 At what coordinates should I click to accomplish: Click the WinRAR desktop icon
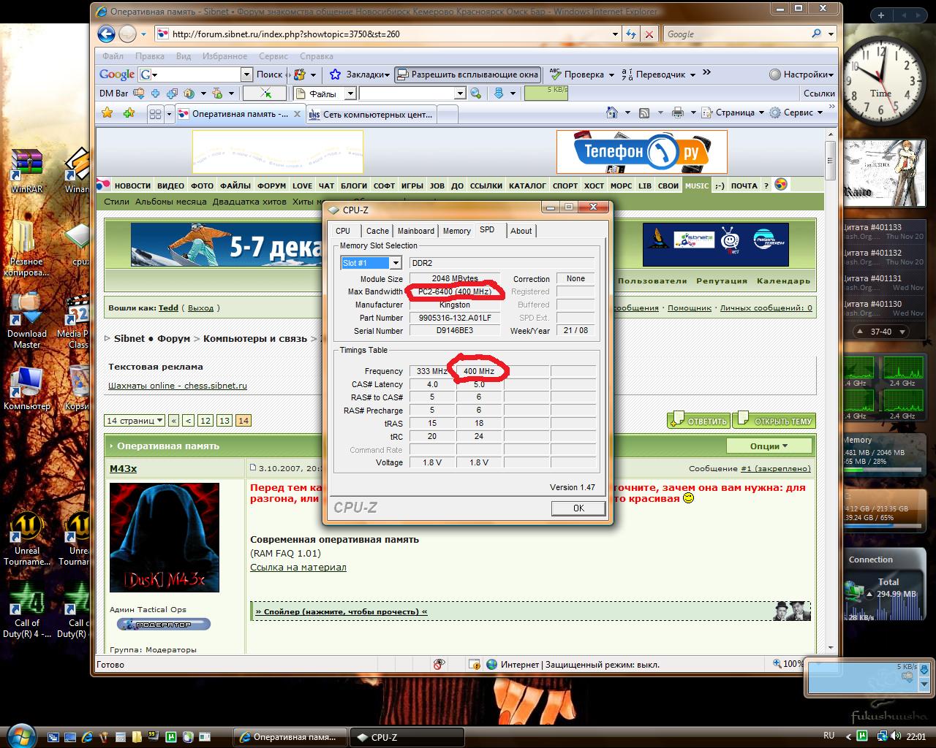click(x=27, y=171)
